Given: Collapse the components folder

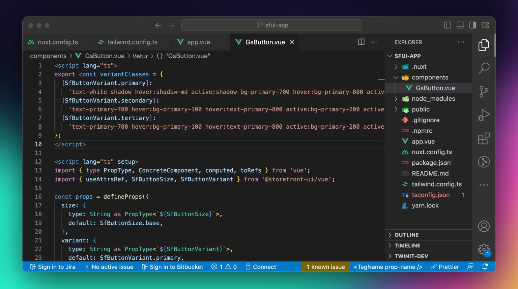Looking at the screenshot, I should click(x=396, y=77).
